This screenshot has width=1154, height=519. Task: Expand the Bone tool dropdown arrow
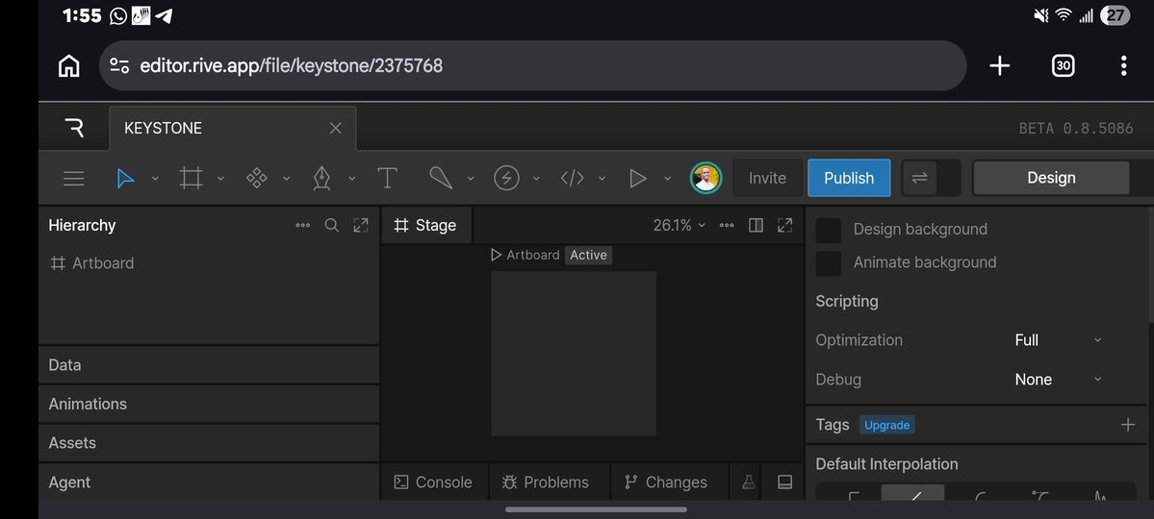click(471, 178)
